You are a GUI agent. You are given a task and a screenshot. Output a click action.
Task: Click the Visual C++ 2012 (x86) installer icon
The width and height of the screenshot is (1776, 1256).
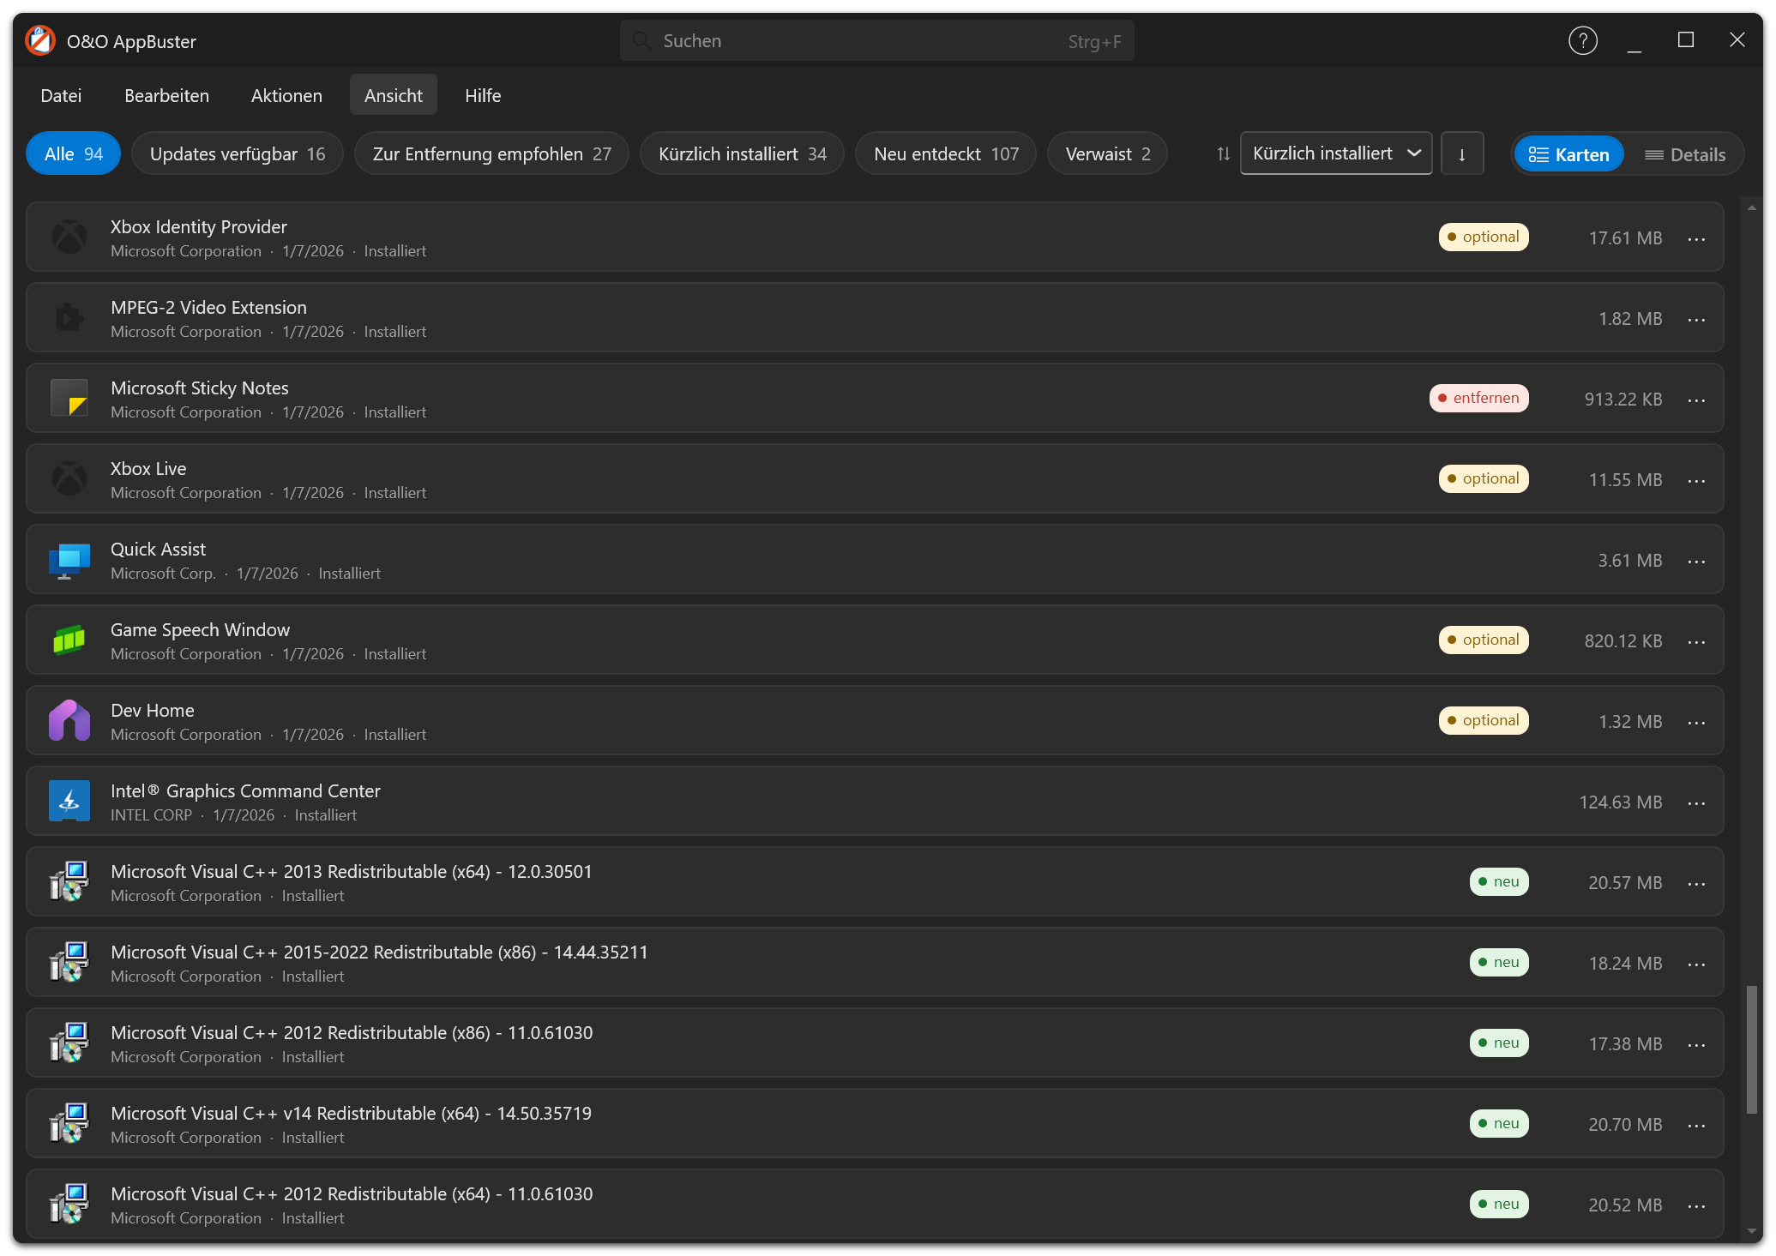pos(69,1043)
